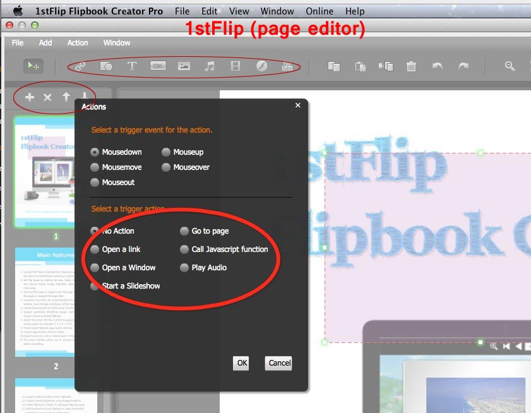Open the page editor Add menu
Screen dimensions: 531x413
click(45, 43)
